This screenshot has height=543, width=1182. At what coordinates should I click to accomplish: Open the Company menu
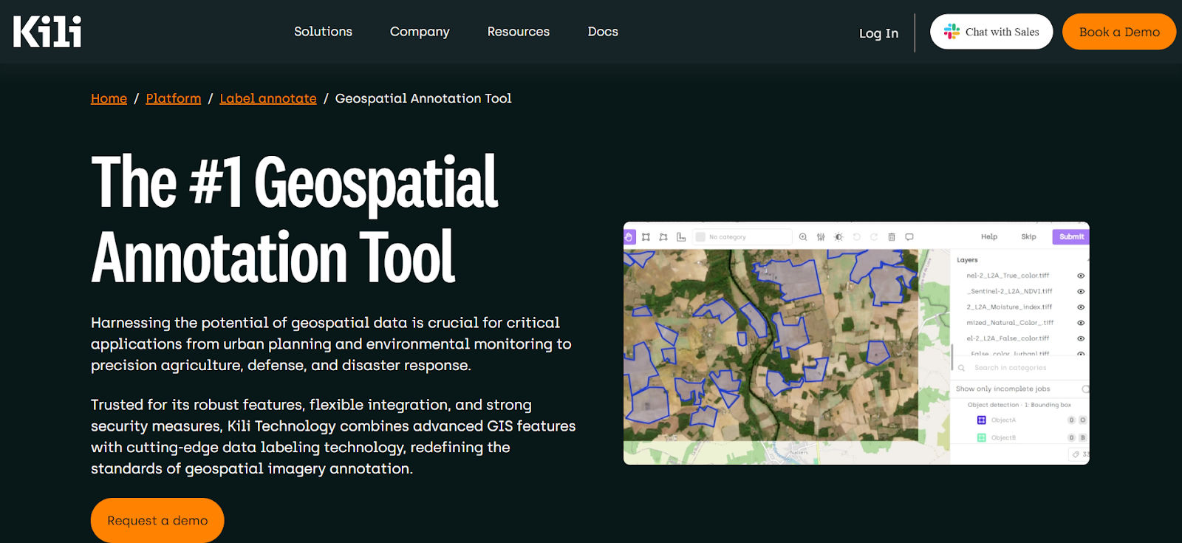420,32
